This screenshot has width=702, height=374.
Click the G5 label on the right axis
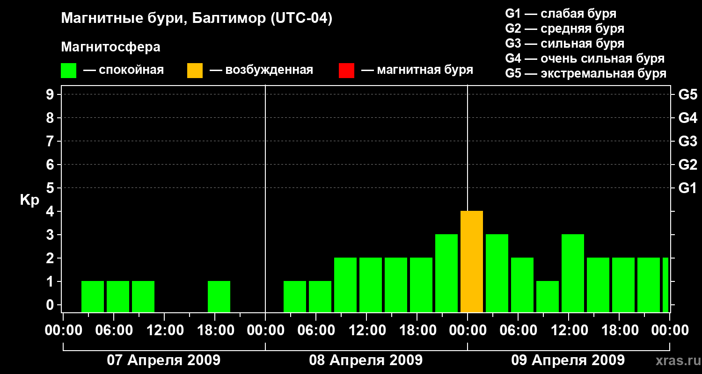pyautogui.click(x=688, y=94)
